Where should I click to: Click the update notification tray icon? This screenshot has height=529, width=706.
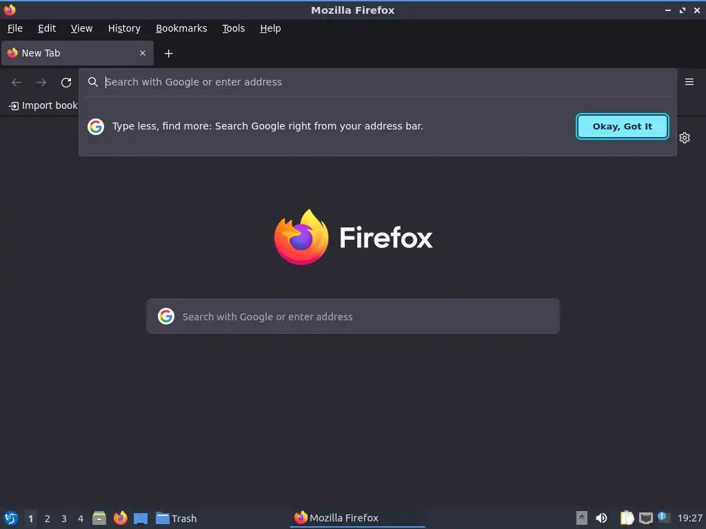[x=664, y=517]
